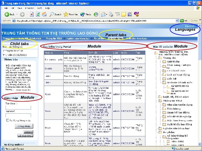Click in the password field
Viewport: 202px width, 151px height.
coord(18,115)
